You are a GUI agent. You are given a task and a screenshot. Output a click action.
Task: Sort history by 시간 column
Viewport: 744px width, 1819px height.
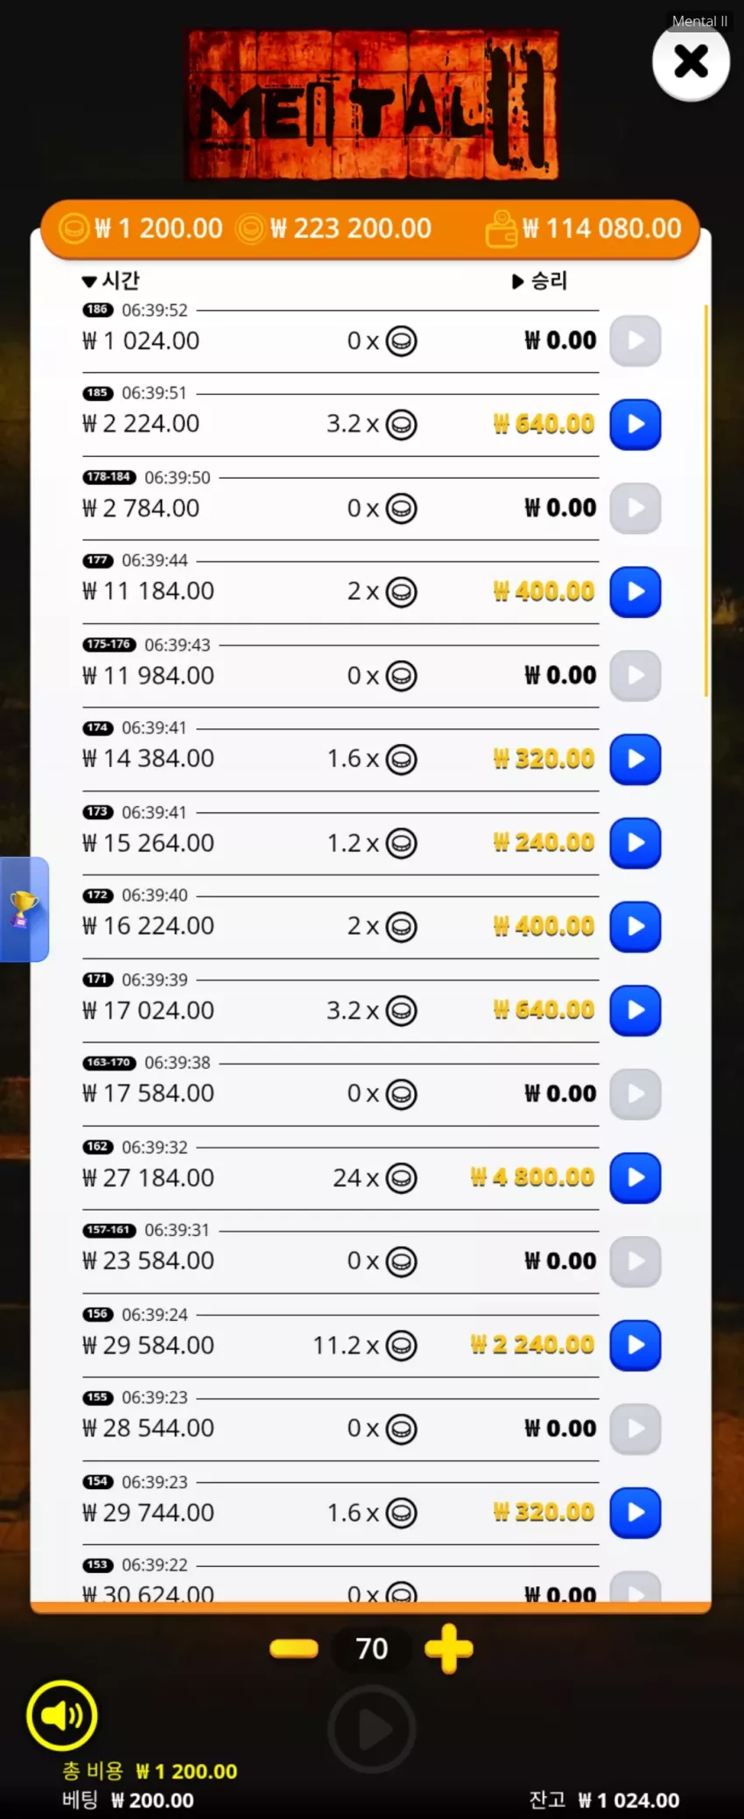coord(110,280)
